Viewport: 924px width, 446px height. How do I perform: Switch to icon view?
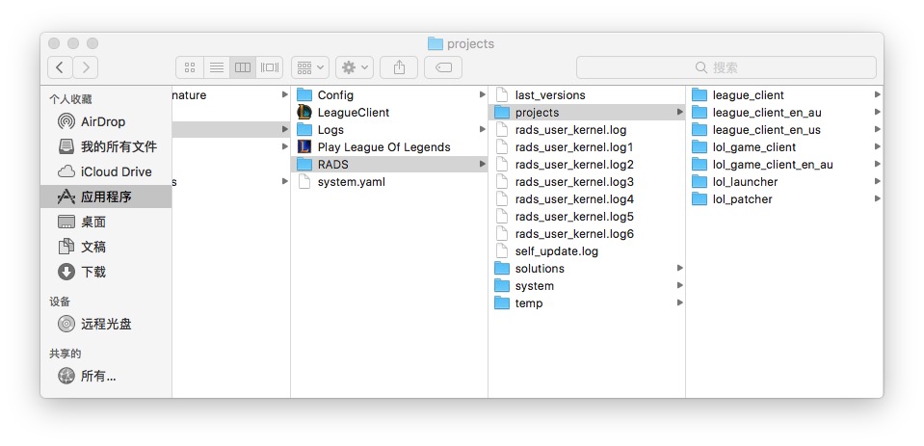tap(190, 67)
